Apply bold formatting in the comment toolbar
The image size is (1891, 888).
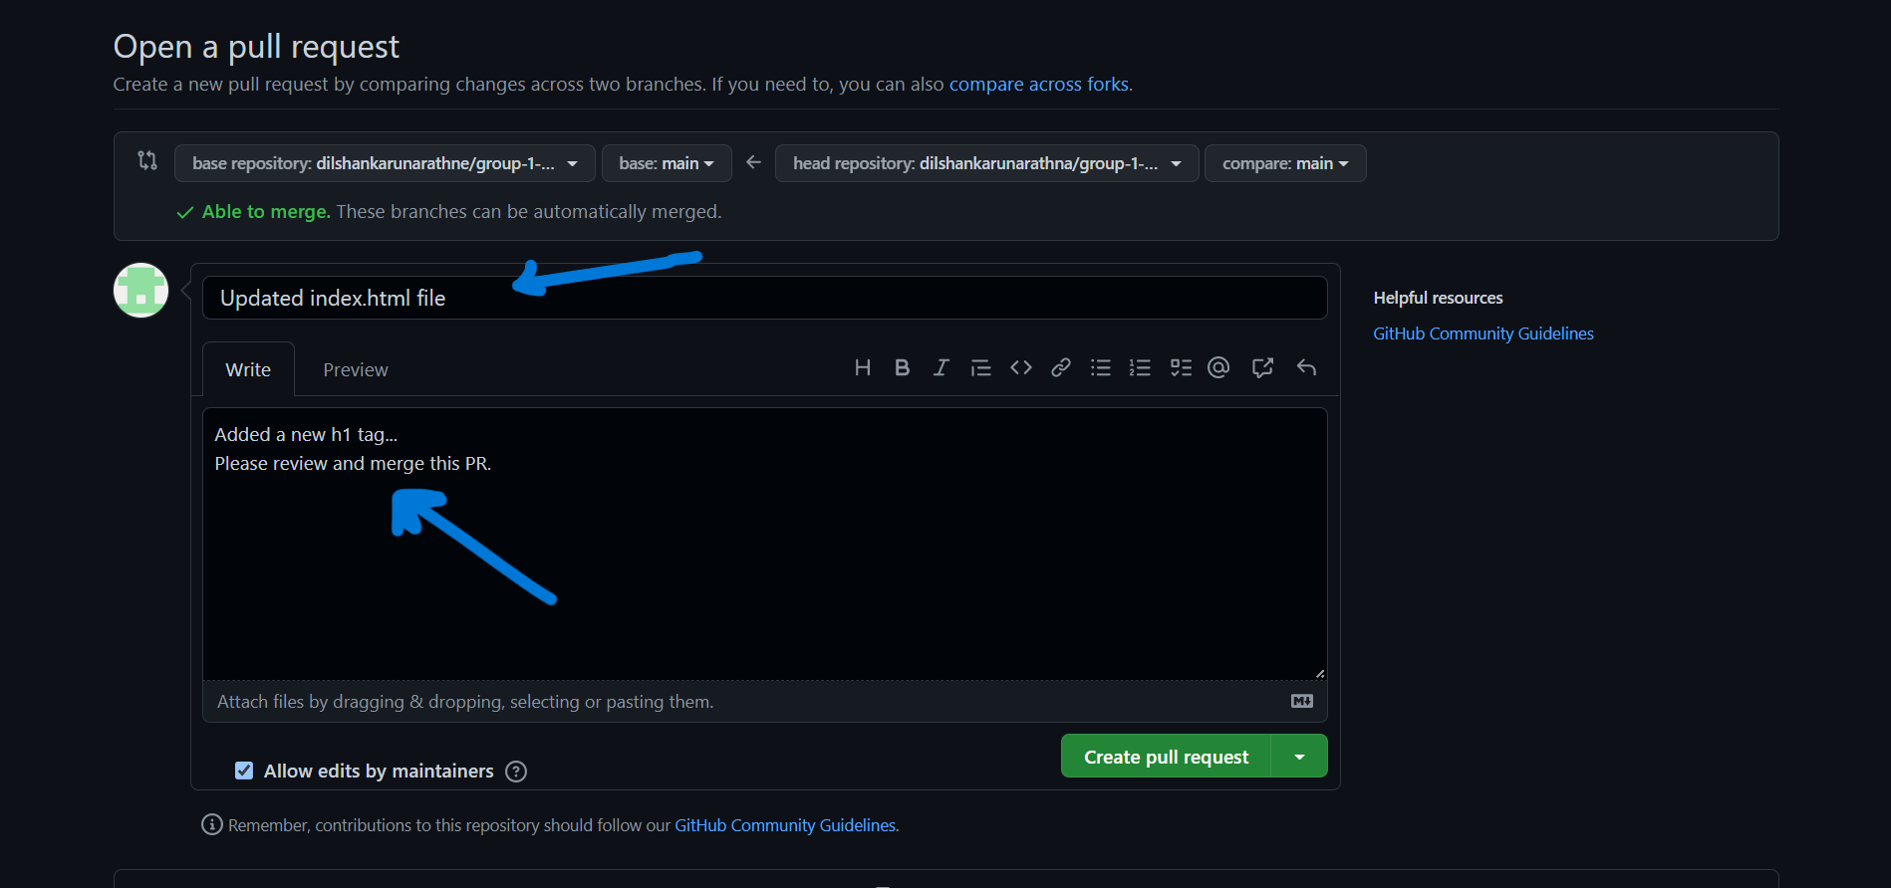click(x=902, y=368)
